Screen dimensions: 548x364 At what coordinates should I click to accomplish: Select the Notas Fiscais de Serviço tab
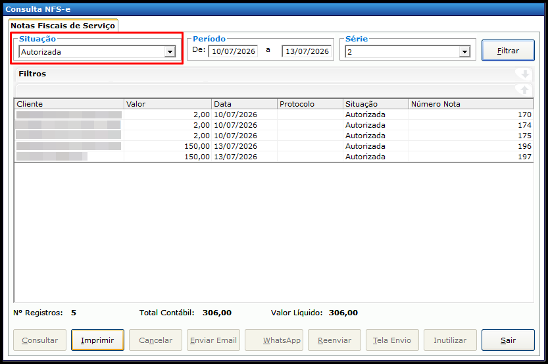[63, 26]
